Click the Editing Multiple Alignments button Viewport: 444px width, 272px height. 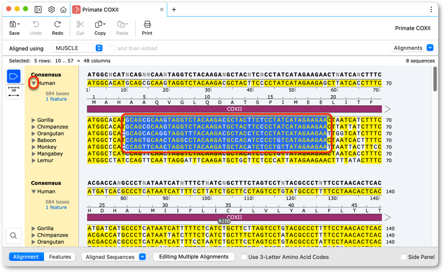click(194, 257)
